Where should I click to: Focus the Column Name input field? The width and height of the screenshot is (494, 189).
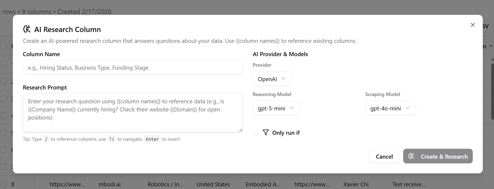133,67
